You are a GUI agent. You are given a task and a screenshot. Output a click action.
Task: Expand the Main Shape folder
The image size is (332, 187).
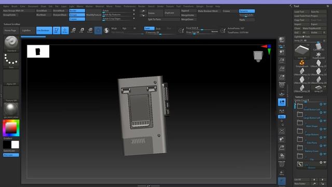pos(300,123)
